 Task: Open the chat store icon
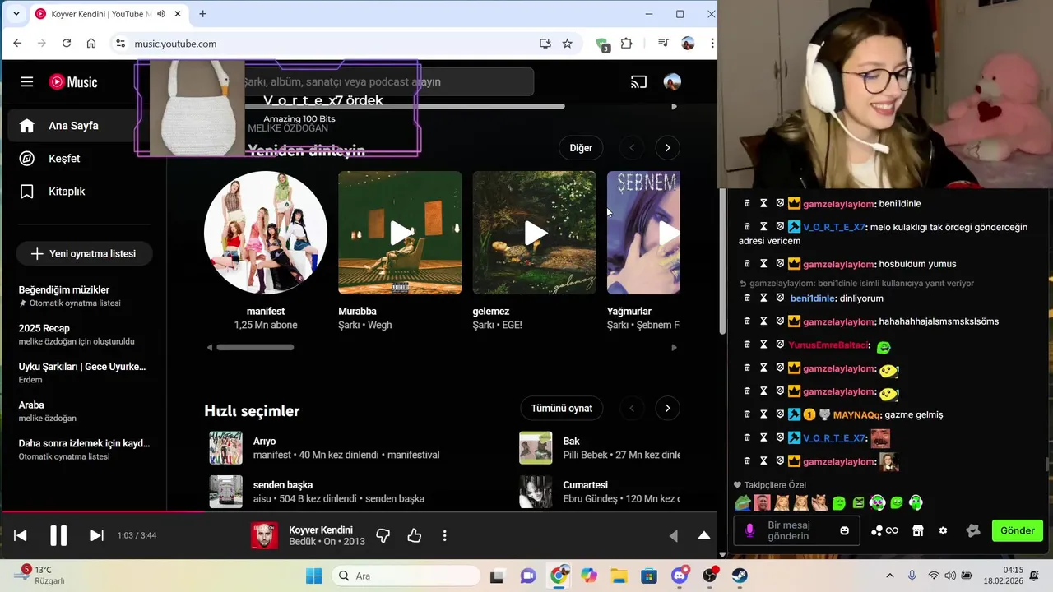click(917, 530)
